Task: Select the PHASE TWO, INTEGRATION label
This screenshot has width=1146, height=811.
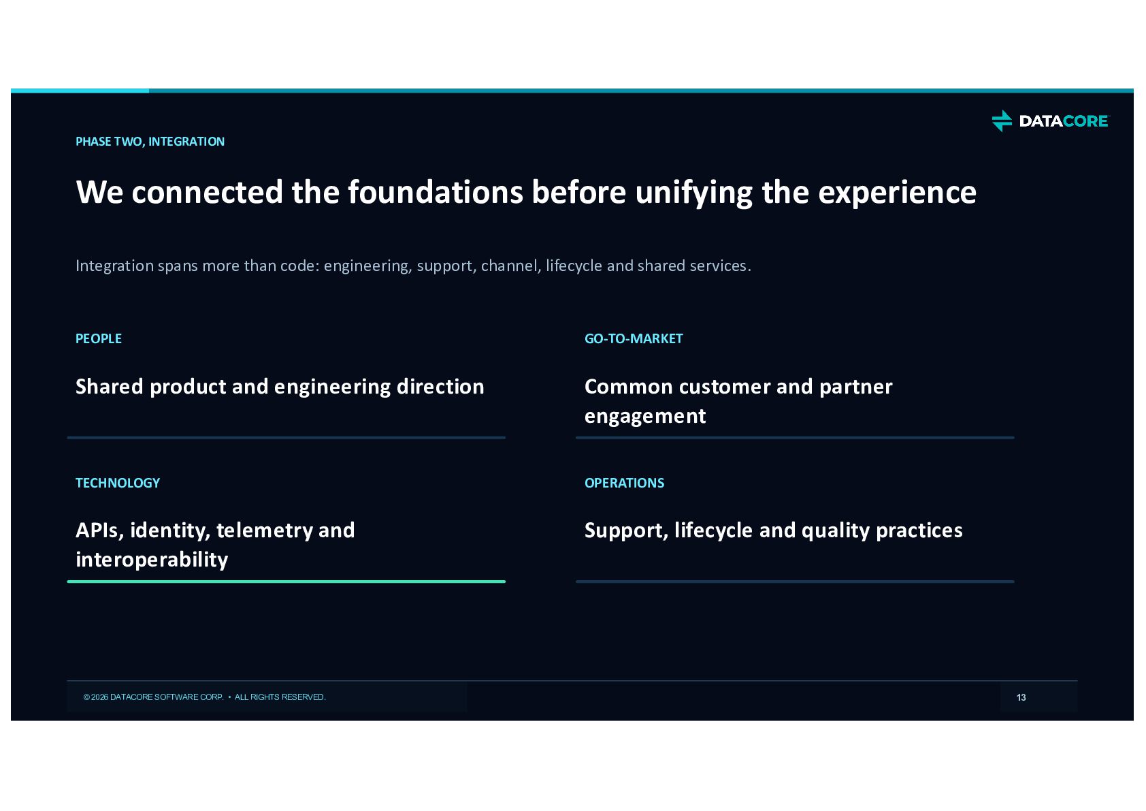Action: click(150, 142)
